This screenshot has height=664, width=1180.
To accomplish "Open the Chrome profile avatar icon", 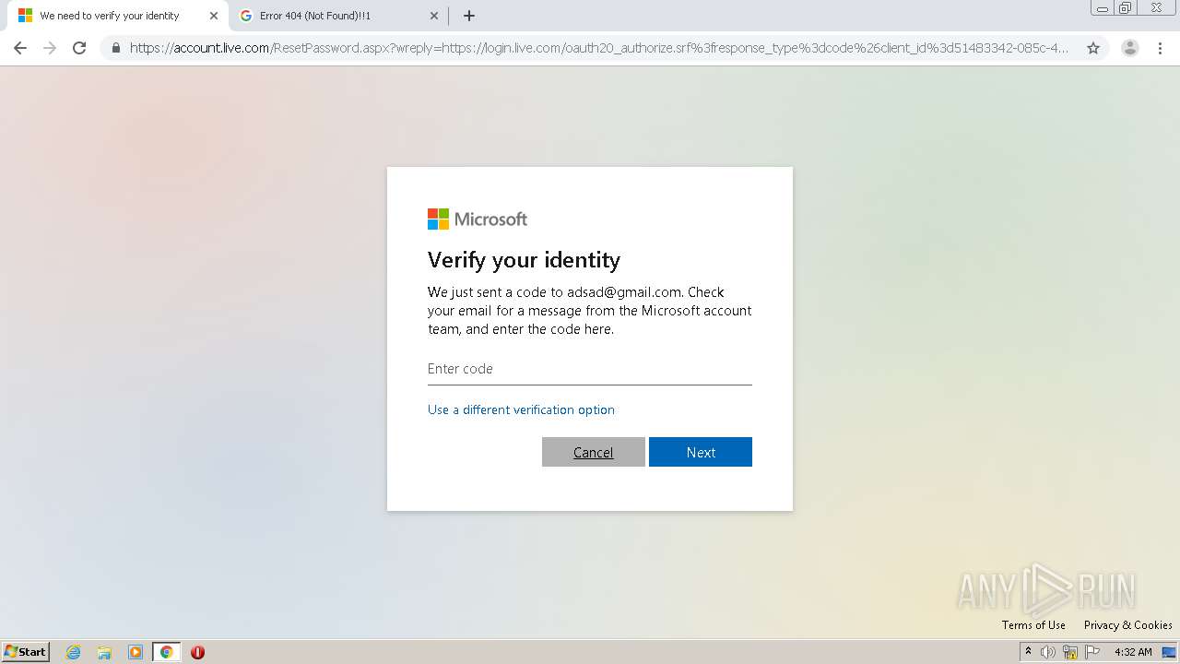I will [x=1129, y=48].
